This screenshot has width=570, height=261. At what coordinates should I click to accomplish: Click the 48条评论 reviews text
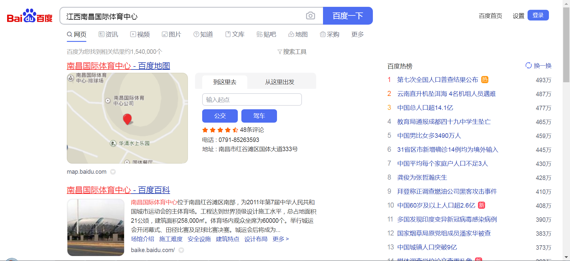pos(252,130)
